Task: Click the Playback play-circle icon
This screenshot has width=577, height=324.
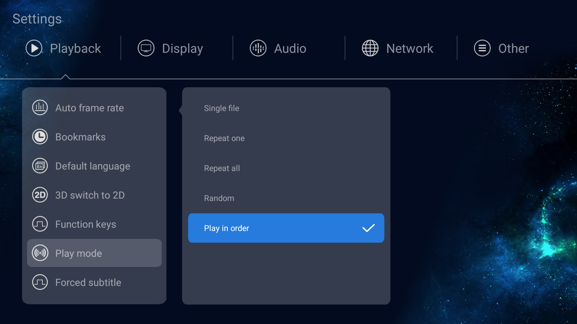Action: pyautogui.click(x=34, y=48)
